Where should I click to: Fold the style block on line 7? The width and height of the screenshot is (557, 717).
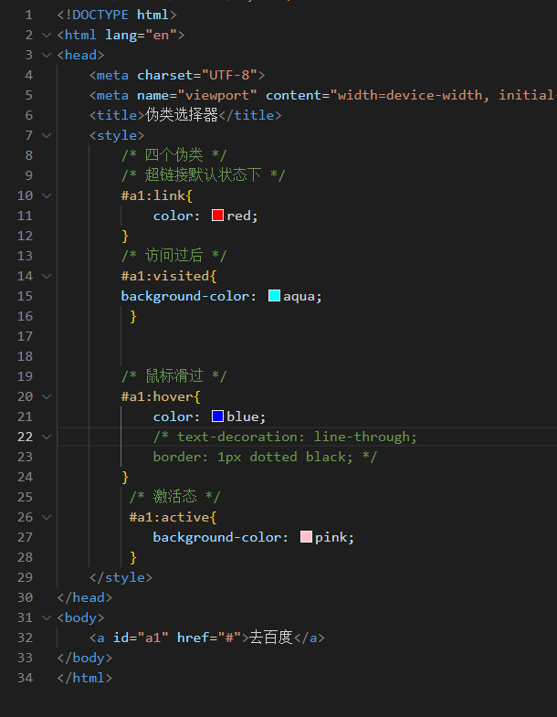pyautogui.click(x=47, y=136)
